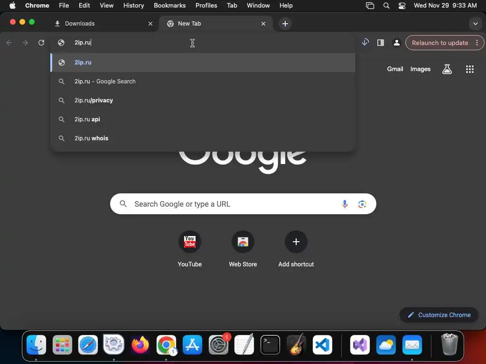The width and height of the screenshot is (486, 364).
Task: Choose the 2ip.ru/privacy suggestion
Action: (203, 100)
